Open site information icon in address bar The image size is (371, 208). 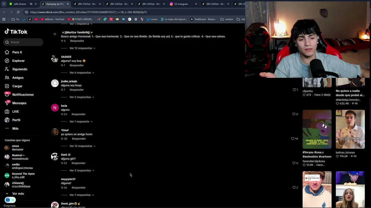tap(26, 12)
